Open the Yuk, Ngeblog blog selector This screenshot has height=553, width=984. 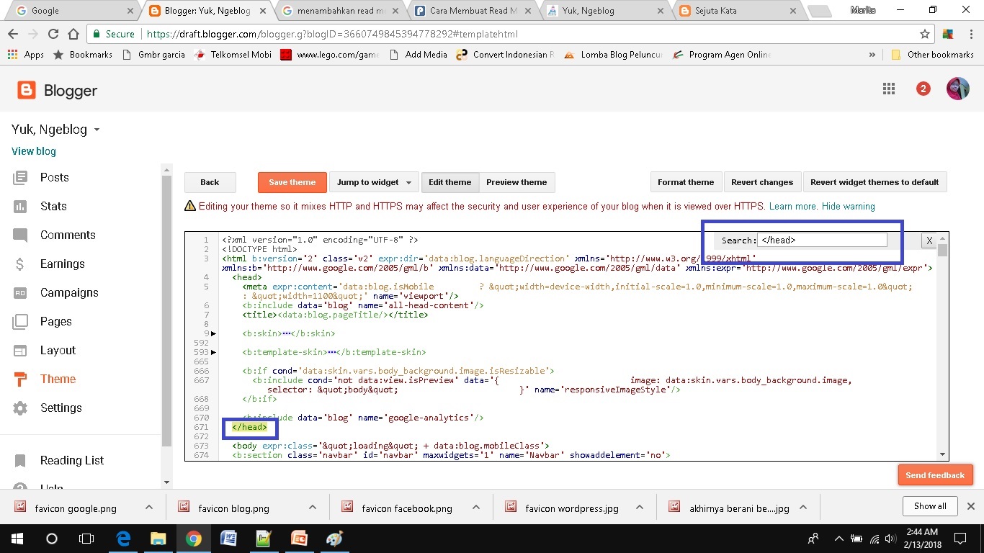tap(55, 129)
